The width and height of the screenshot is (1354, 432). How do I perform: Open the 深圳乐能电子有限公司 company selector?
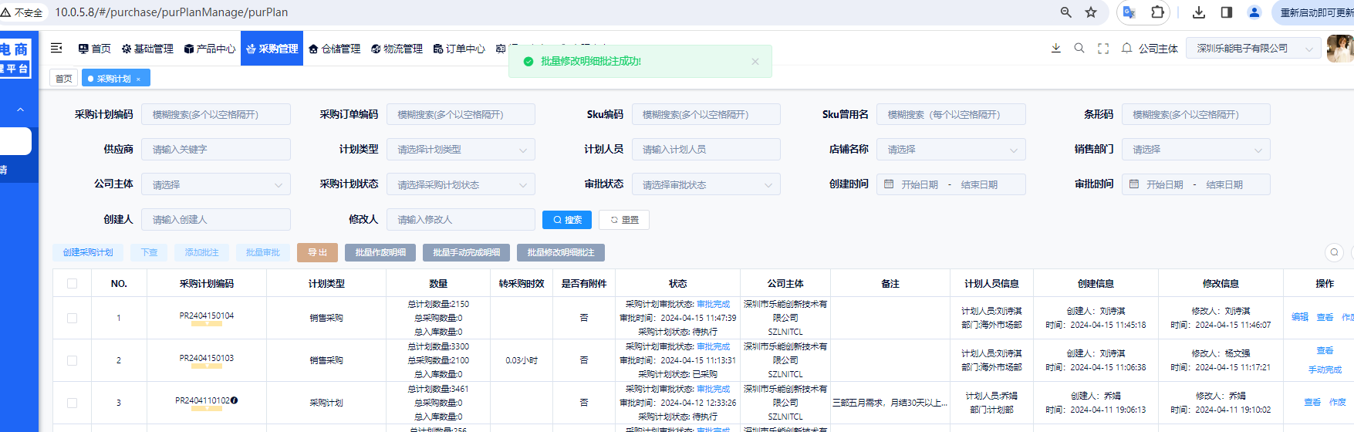coord(1253,48)
